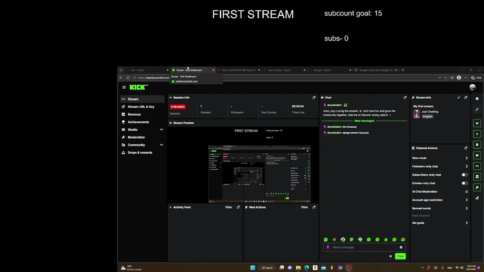The width and height of the screenshot is (484, 272).
Task: Open Drops & rewards page
Action: 142,152
